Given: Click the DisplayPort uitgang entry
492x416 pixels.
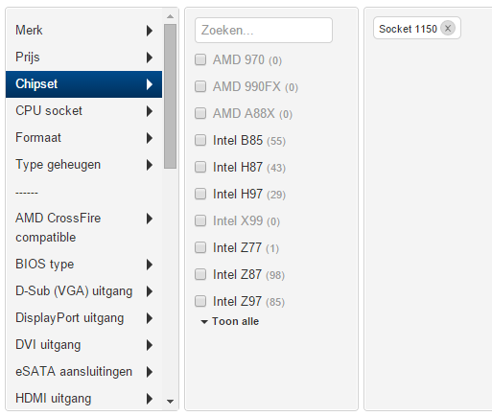Looking at the screenshot, I should pyautogui.click(x=83, y=318).
